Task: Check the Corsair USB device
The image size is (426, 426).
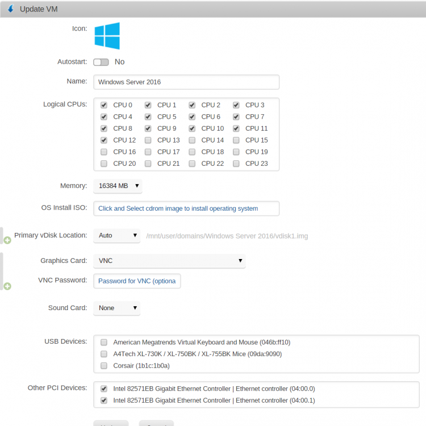Action: [x=104, y=366]
